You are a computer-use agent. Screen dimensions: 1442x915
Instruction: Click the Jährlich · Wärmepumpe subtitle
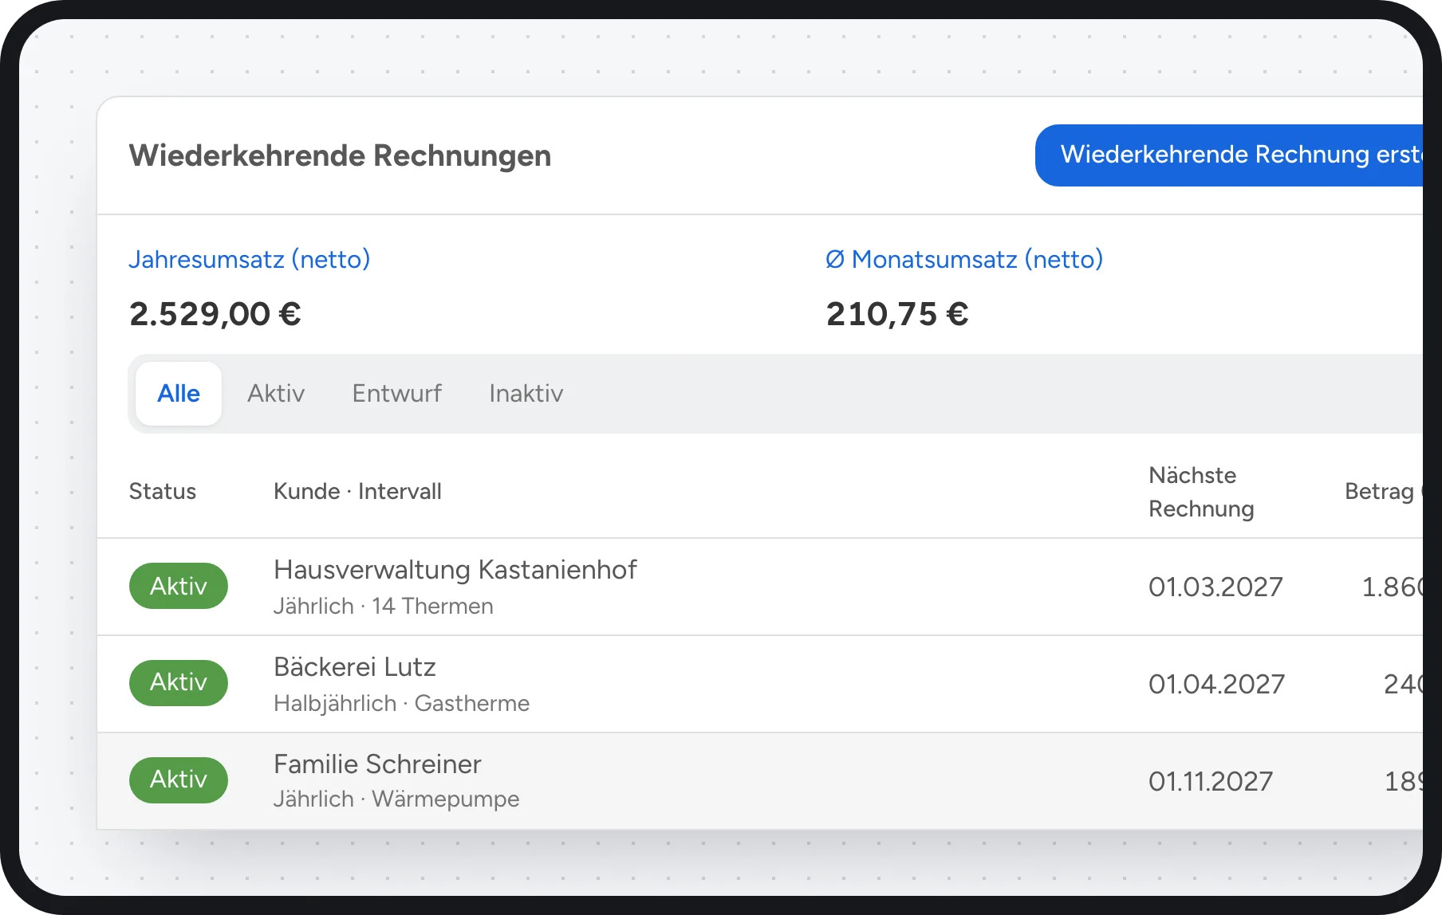point(396,799)
